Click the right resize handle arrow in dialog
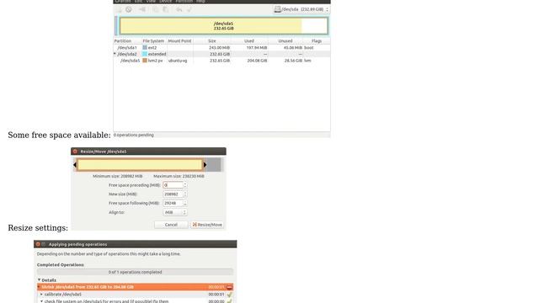 click(205, 165)
